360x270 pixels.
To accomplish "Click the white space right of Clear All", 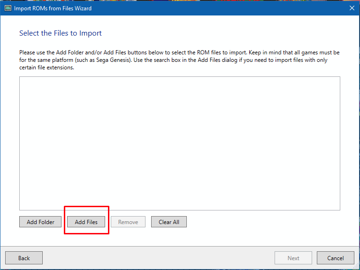I will tap(264, 222).
